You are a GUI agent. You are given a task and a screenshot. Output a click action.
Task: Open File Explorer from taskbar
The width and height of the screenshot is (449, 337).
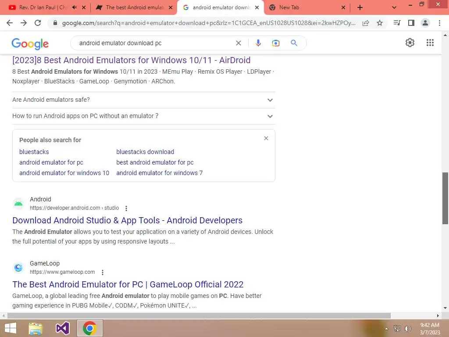pos(36,328)
